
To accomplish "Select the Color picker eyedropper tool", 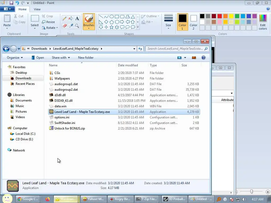I will (71, 26).
